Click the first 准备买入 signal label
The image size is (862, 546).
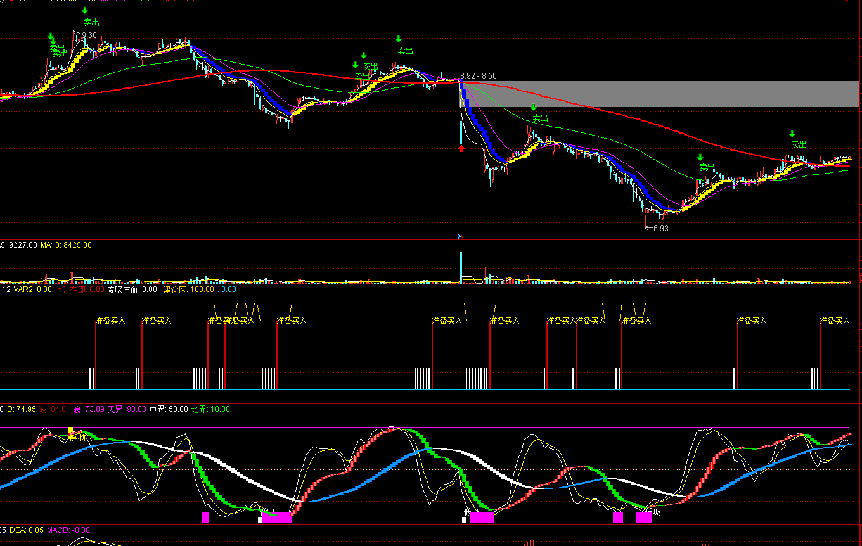(110, 321)
